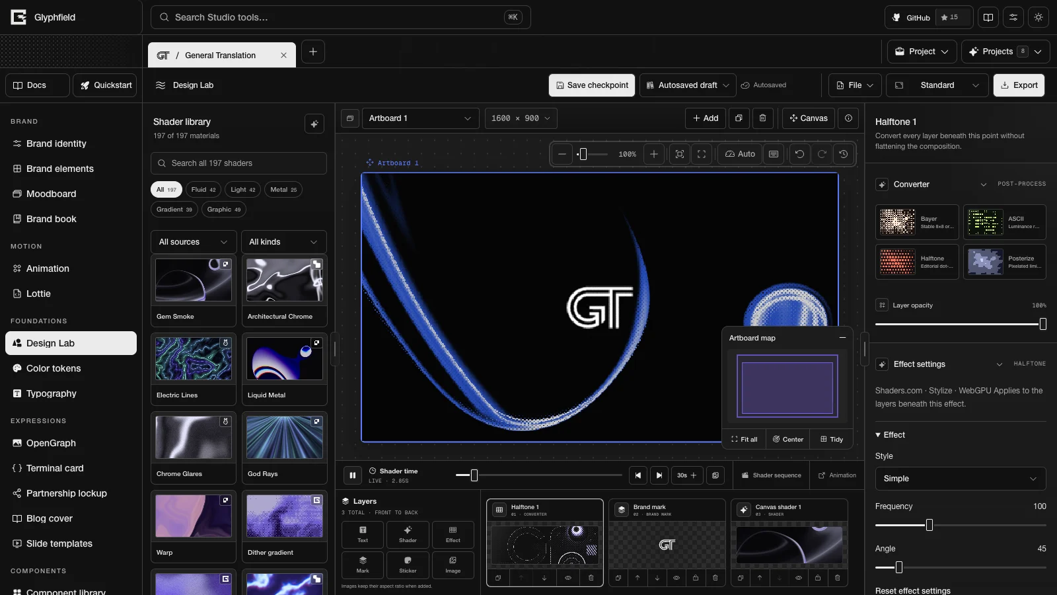Screen dimensions: 1057x595
Task: Select the Fluid 42 filter chip
Action: 203,190
